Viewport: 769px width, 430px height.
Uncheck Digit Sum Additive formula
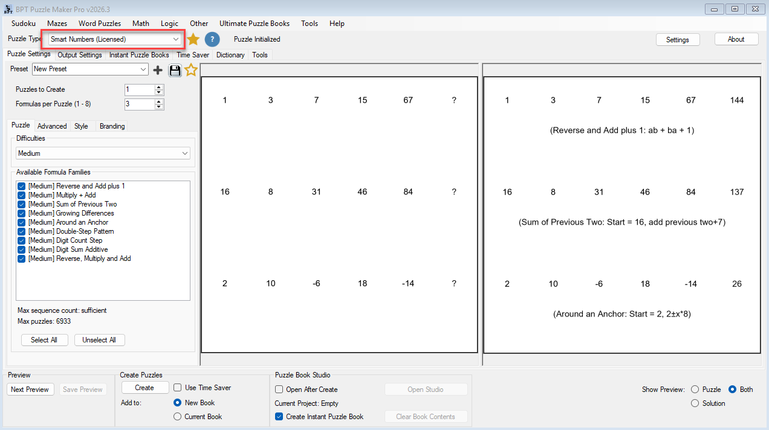pyautogui.click(x=22, y=249)
